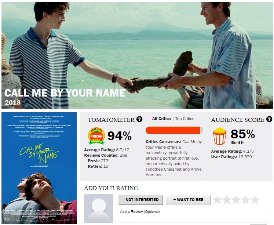Viewport: 274px width, 225px height.
Task: Click the audience popcorn bucket icon
Action: [219, 136]
